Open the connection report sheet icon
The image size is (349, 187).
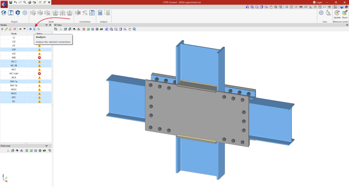(x=92, y=13)
